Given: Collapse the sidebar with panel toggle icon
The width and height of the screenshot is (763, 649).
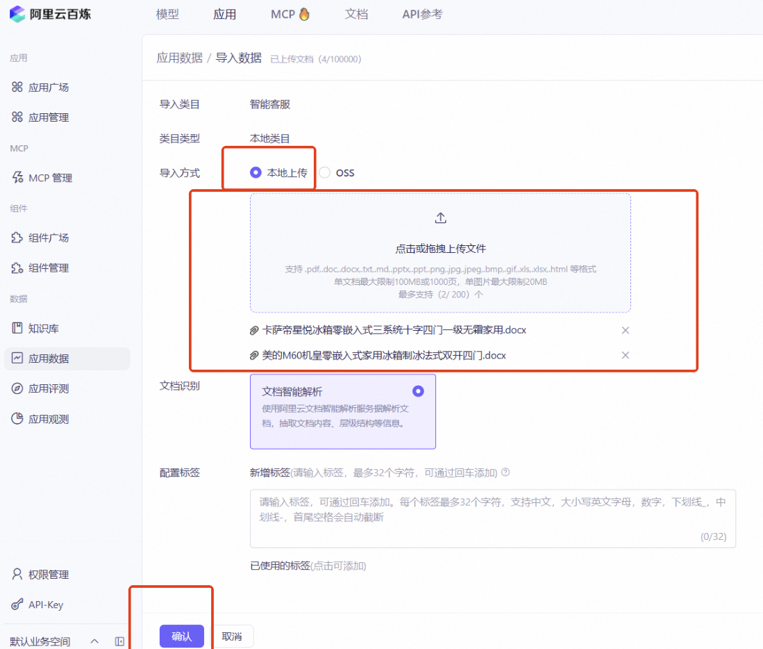Looking at the screenshot, I should point(119,641).
